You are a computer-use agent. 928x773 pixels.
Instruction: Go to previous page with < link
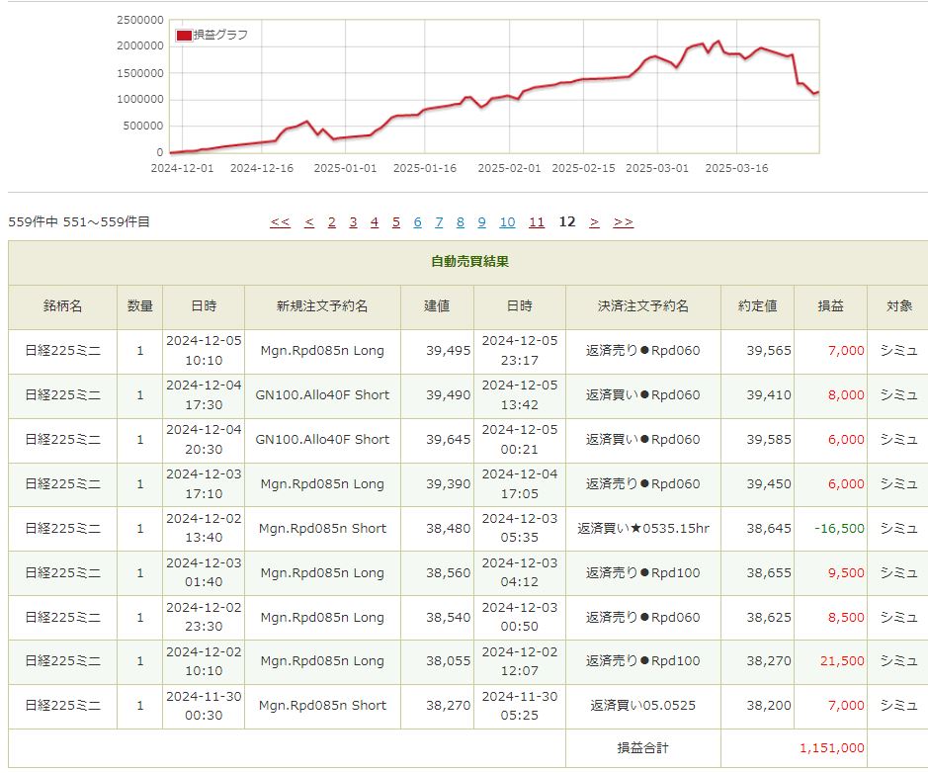click(309, 222)
